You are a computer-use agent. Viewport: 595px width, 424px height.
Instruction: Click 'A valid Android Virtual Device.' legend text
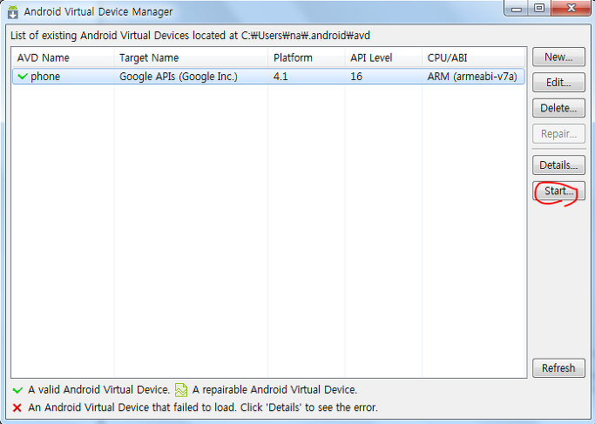click(x=98, y=390)
